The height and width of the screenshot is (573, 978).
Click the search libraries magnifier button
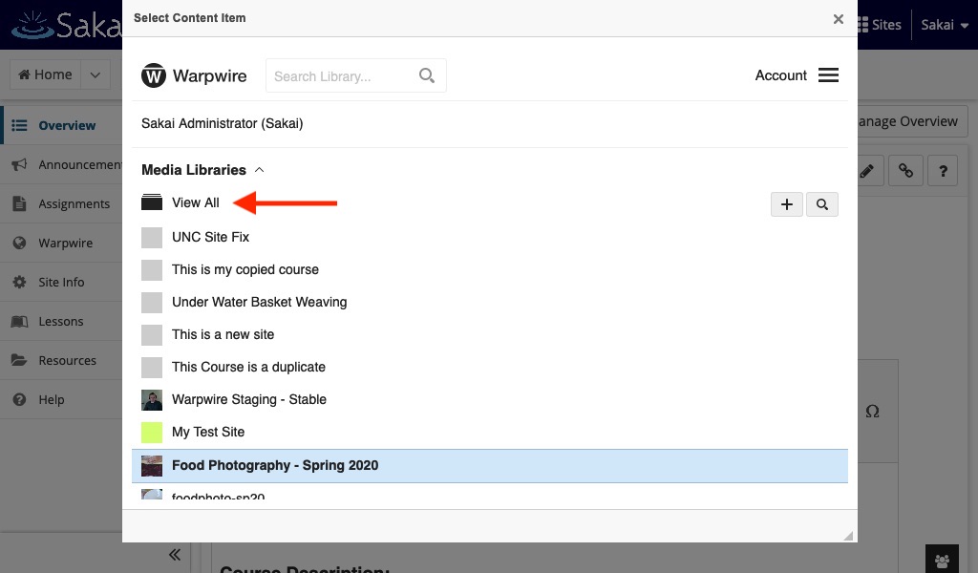822,203
